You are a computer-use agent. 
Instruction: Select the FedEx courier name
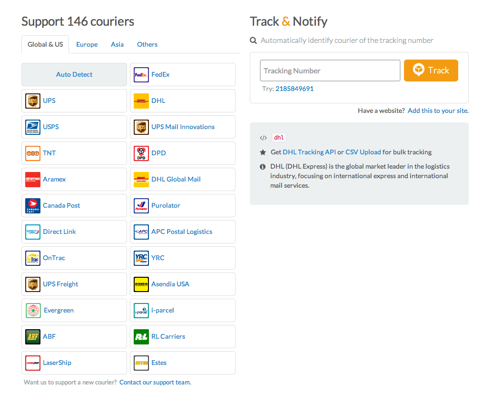coord(160,74)
